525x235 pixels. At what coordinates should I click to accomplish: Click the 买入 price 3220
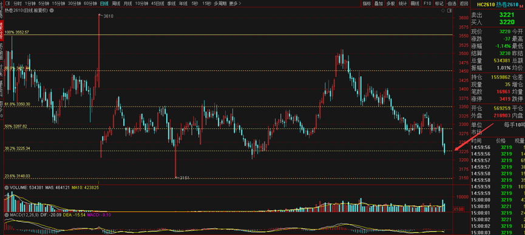pyautogui.click(x=506, y=22)
